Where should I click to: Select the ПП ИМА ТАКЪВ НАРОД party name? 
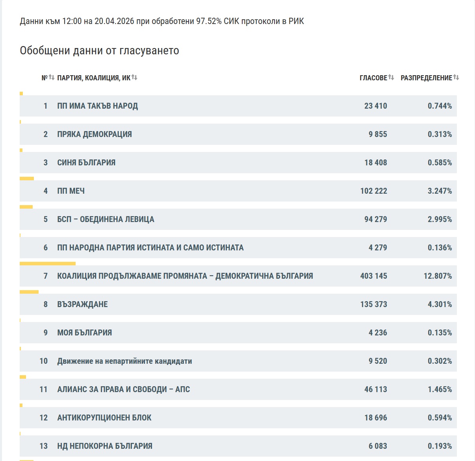97,106
